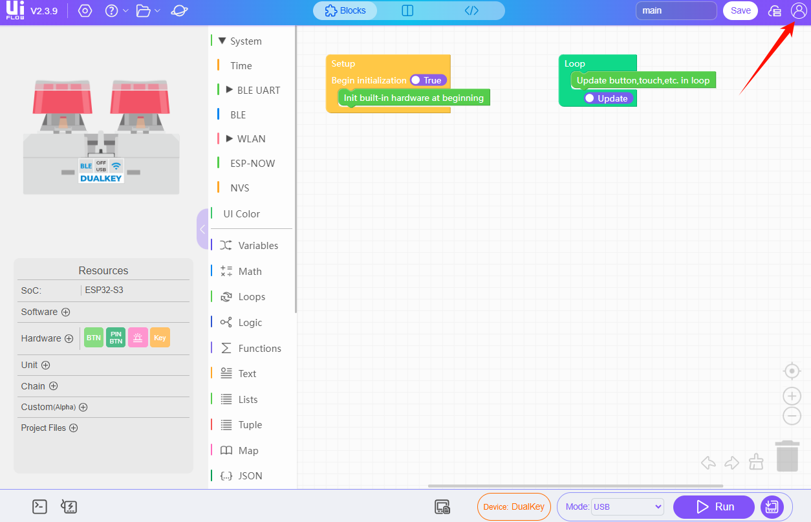Center the workspace with the target icon
811x522 pixels.
792,371
